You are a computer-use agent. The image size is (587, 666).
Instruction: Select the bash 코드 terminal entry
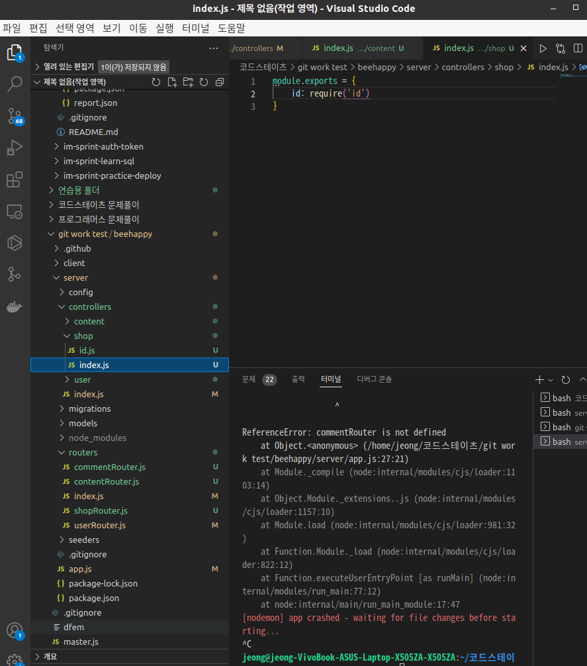click(560, 398)
